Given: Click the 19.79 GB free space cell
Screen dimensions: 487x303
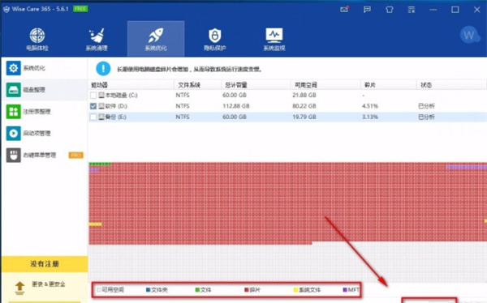Looking at the screenshot, I should 304,117.
